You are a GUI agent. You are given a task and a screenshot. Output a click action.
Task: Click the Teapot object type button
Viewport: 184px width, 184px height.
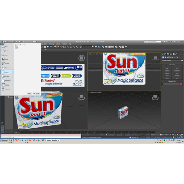167,78
